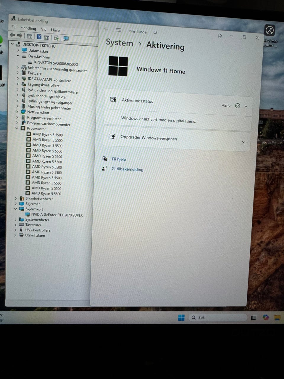Image resolution: width=284 pixels, height=379 pixels.
Task: Open the Handling menu
Action: click(x=28, y=28)
